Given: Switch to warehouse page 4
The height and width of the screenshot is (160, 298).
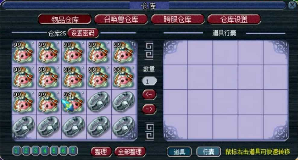Looking at the screenshot, I should [x=45, y=151].
